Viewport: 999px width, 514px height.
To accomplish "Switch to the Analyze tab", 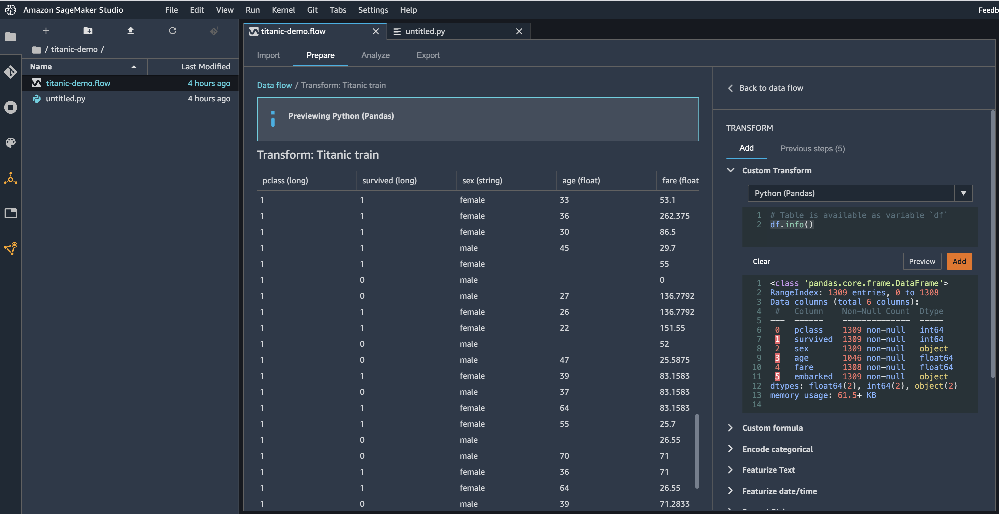I will pyautogui.click(x=375, y=55).
